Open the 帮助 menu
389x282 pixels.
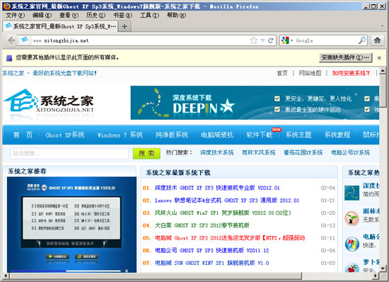coord(176,16)
